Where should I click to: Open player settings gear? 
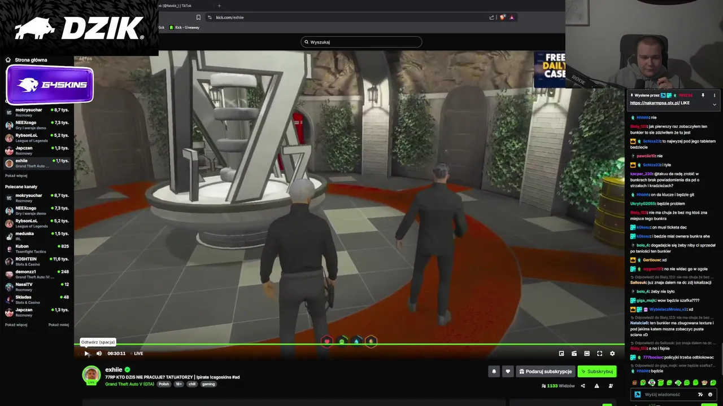612,354
